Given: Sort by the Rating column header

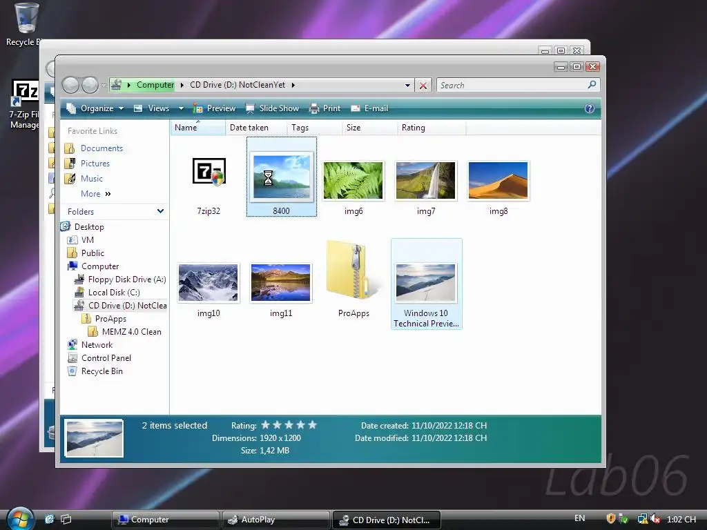Looking at the screenshot, I should [x=432, y=128].
